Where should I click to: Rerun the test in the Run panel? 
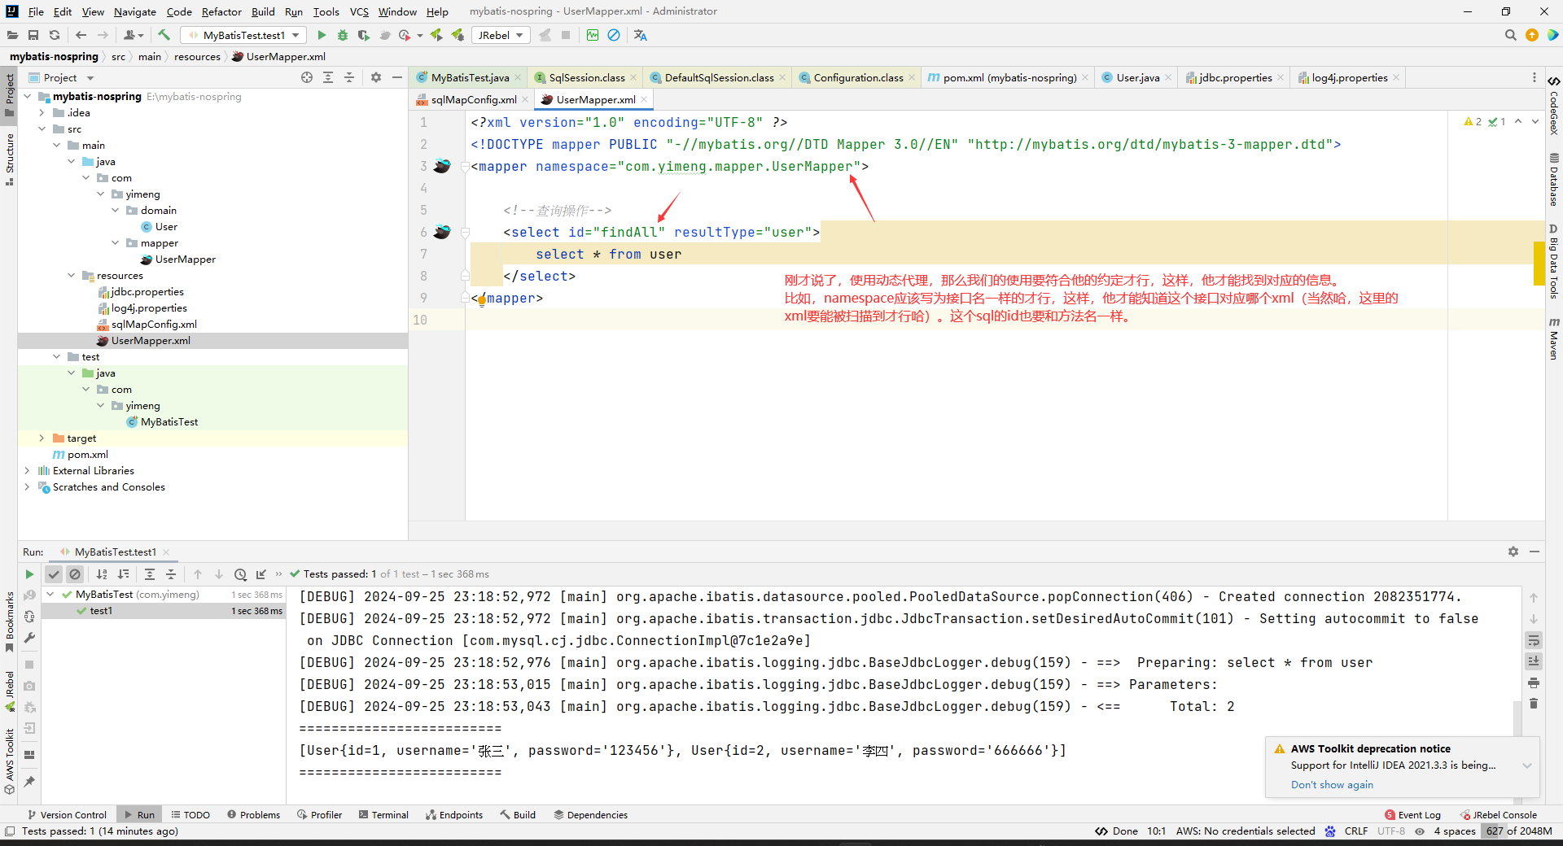tap(29, 574)
